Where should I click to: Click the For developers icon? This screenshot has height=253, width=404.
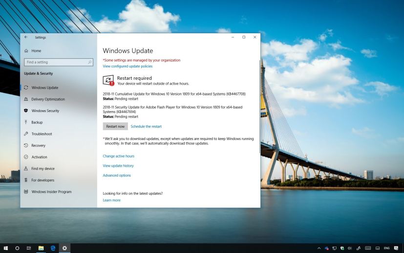point(26,180)
